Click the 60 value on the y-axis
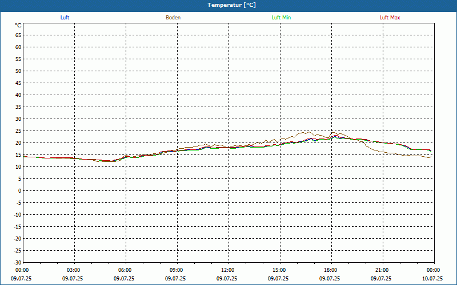The width and height of the screenshot is (457, 285). point(18,47)
